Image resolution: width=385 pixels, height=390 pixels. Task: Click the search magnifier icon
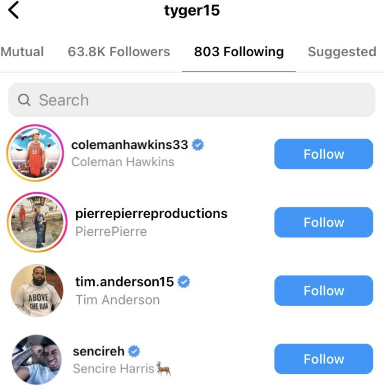coord(24,100)
